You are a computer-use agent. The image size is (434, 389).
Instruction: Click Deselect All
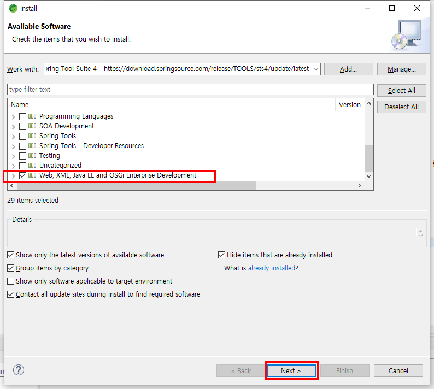pos(401,107)
